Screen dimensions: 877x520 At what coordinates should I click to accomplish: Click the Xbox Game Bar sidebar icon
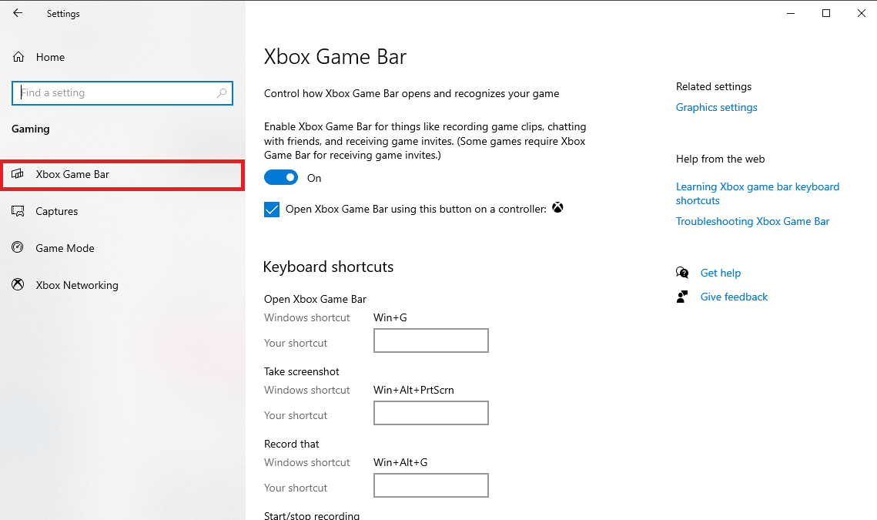18,174
